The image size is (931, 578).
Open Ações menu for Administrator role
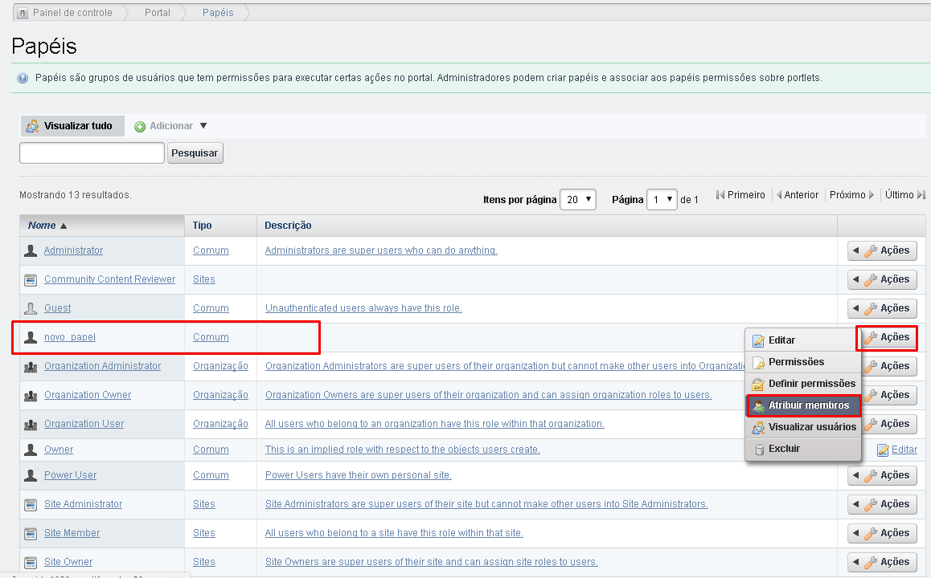pos(882,250)
